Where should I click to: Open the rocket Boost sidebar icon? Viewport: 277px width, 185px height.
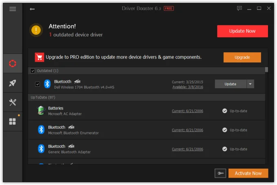click(13, 83)
